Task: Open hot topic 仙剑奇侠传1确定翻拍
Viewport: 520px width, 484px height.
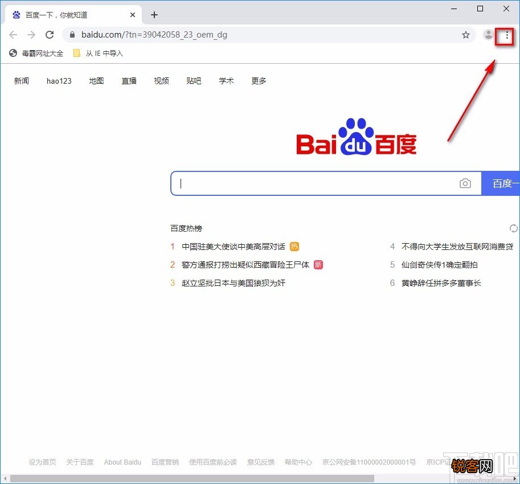Action: point(440,265)
